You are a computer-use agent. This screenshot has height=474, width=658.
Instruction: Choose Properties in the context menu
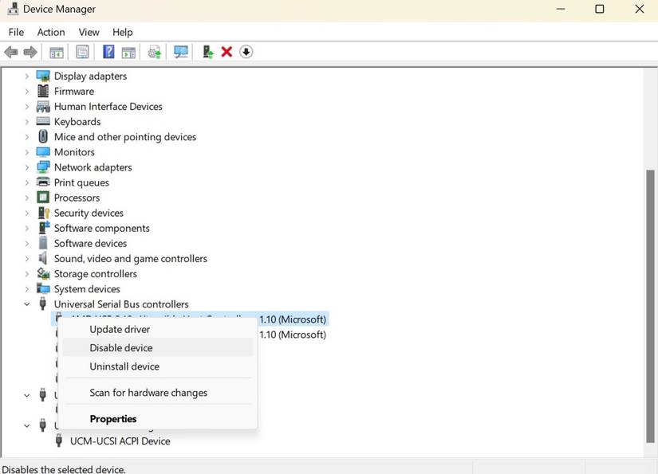(113, 418)
